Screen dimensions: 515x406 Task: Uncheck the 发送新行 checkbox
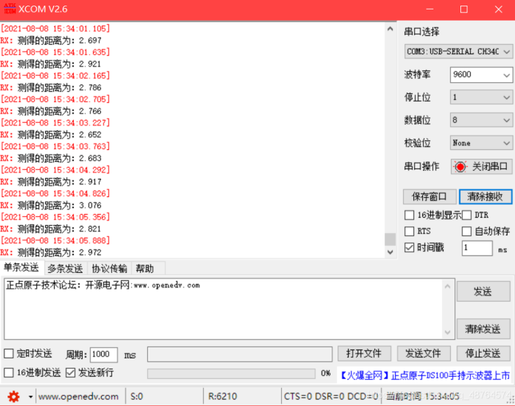70,373
